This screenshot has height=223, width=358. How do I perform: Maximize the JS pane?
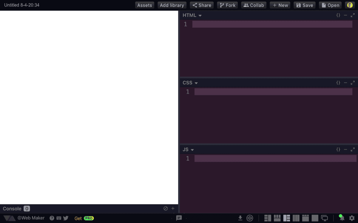352,149
